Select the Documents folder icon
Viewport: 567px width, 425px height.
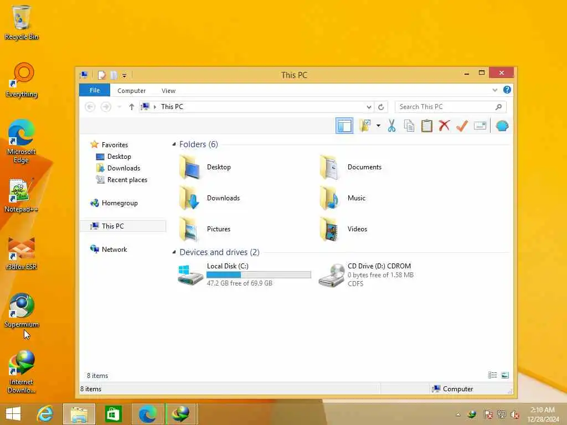(x=350, y=167)
